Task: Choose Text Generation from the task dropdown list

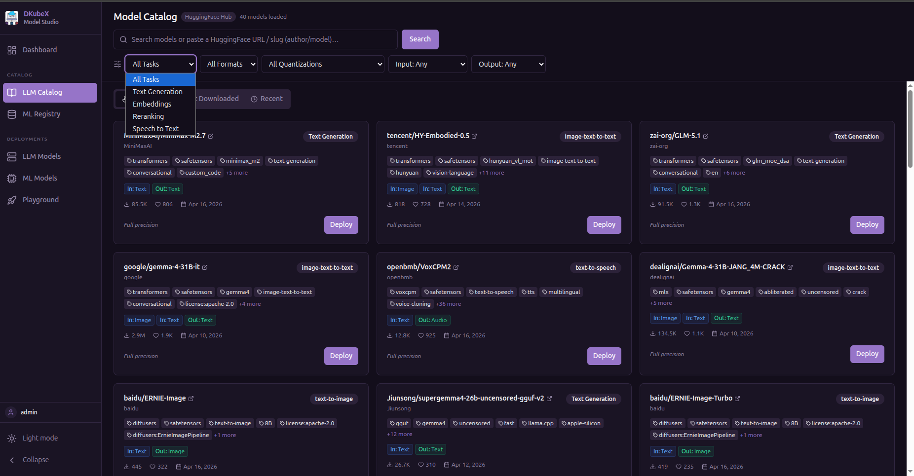Action: coord(161,92)
